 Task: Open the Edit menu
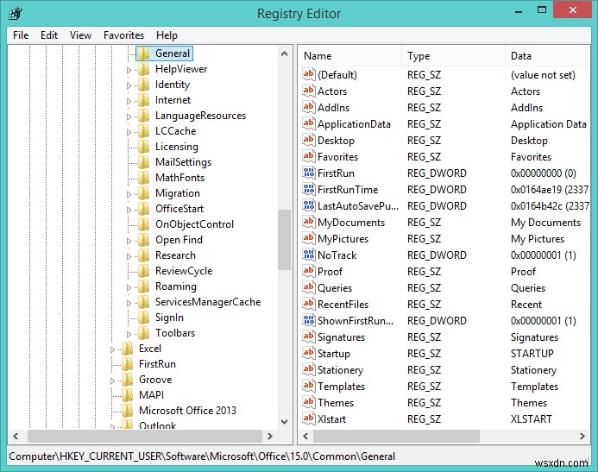pos(49,35)
